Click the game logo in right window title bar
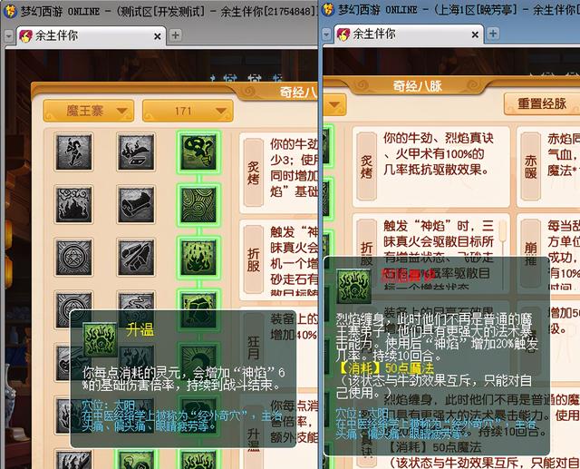The width and height of the screenshot is (580, 469). (328, 10)
